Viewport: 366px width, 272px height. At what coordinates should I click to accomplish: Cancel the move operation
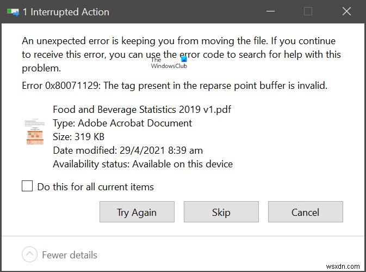click(305, 212)
